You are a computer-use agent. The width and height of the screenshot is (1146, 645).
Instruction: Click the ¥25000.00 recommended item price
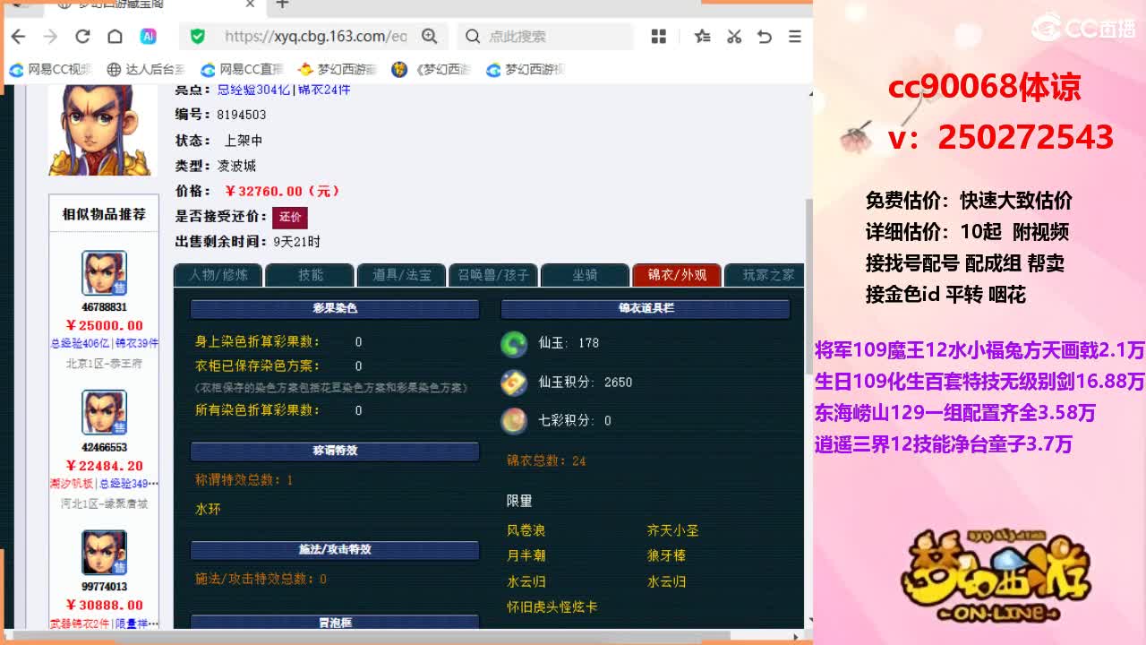pos(104,325)
